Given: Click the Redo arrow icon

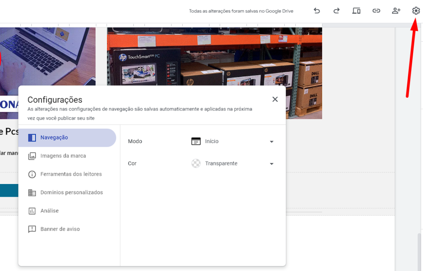Looking at the screenshot, I should (x=336, y=11).
